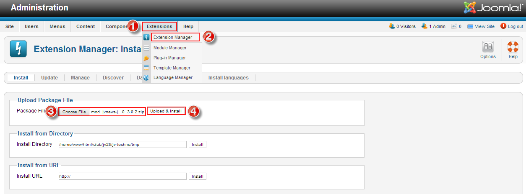Open the Menus dropdown in the top bar

(57, 26)
